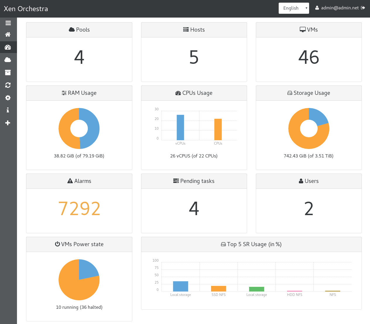The image size is (370, 324).
Task: Open the English language dropdown
Action: pyautogui.click(x=294, y=8)
